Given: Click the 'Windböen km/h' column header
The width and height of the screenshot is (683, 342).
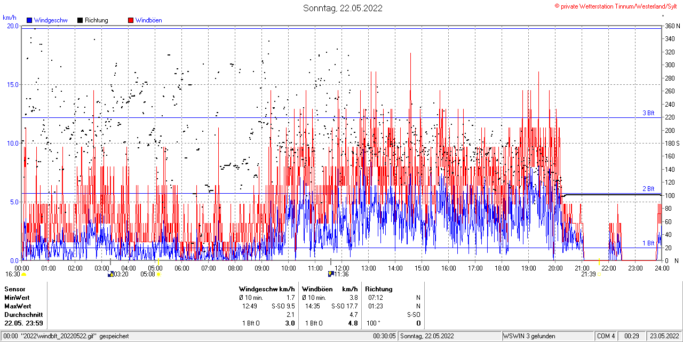Looking at the screenshot, I should (330, 289).
